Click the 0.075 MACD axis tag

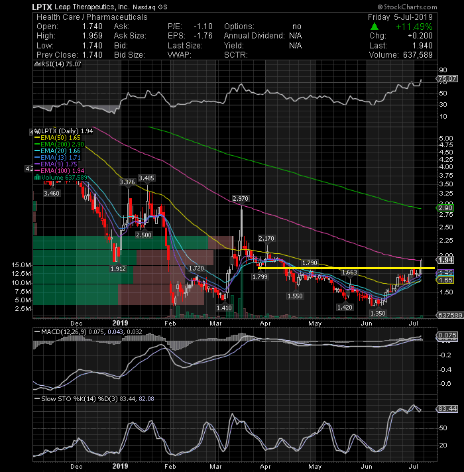click(x=447, y=335)
